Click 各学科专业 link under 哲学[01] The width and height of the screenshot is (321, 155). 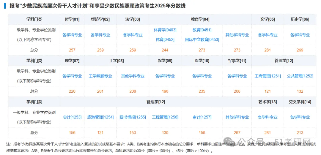click(72, 35)
